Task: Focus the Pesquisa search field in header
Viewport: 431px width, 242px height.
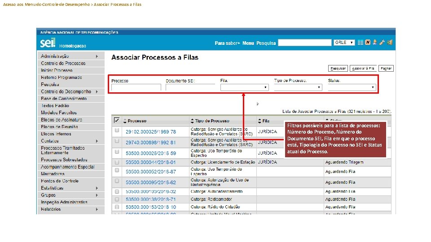Action: (304, 43)
